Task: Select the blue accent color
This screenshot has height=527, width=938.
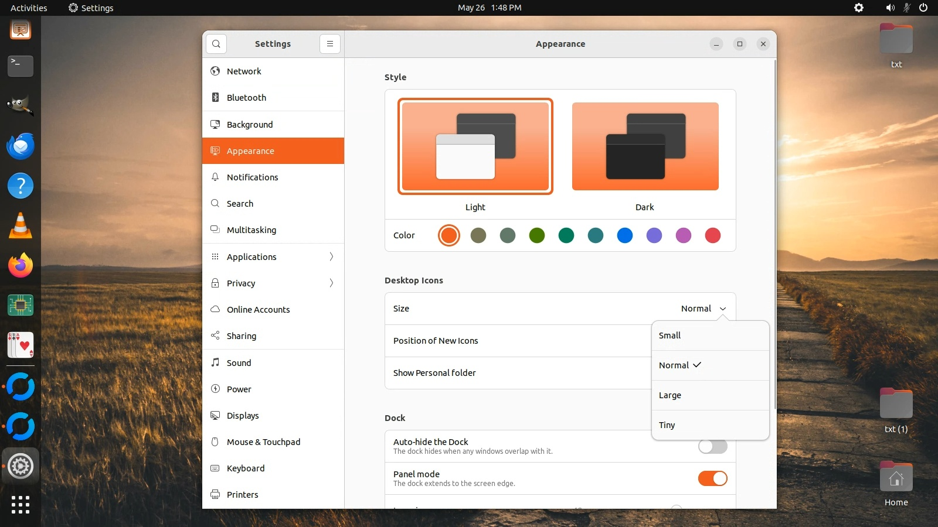Action: pyautogui.click(x=625, y=235)
